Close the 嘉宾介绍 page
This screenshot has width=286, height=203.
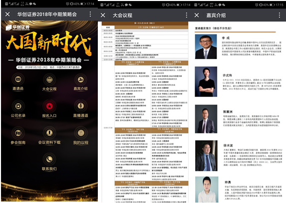[197, 15]
